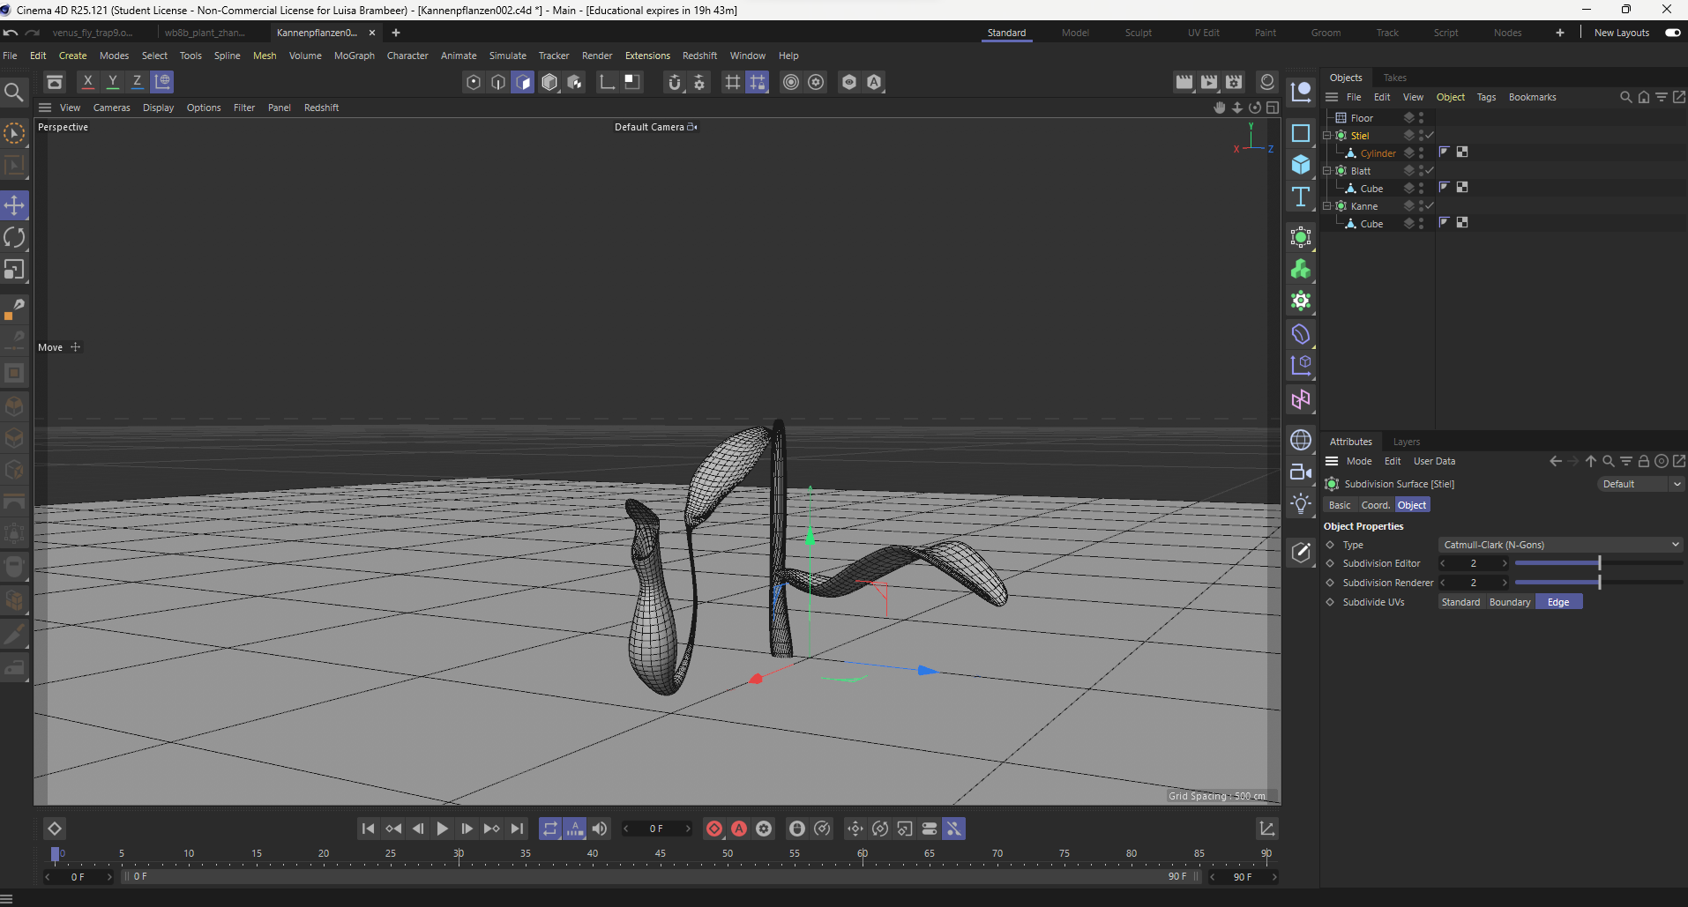Screen dimensions: 1688x907
Task: Toggle world coordinate system icon
Action: click(x=162, y=82)
